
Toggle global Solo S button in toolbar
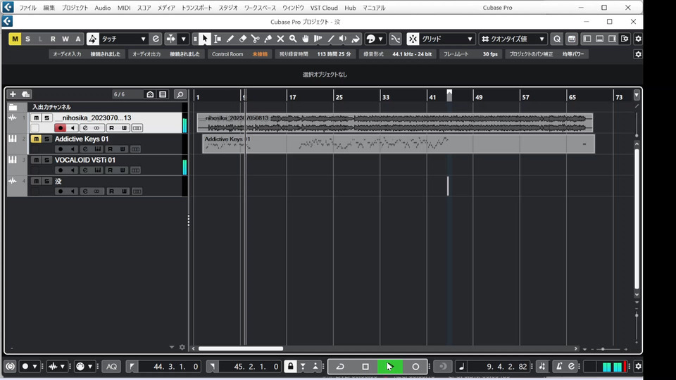[x=27, y=39]
